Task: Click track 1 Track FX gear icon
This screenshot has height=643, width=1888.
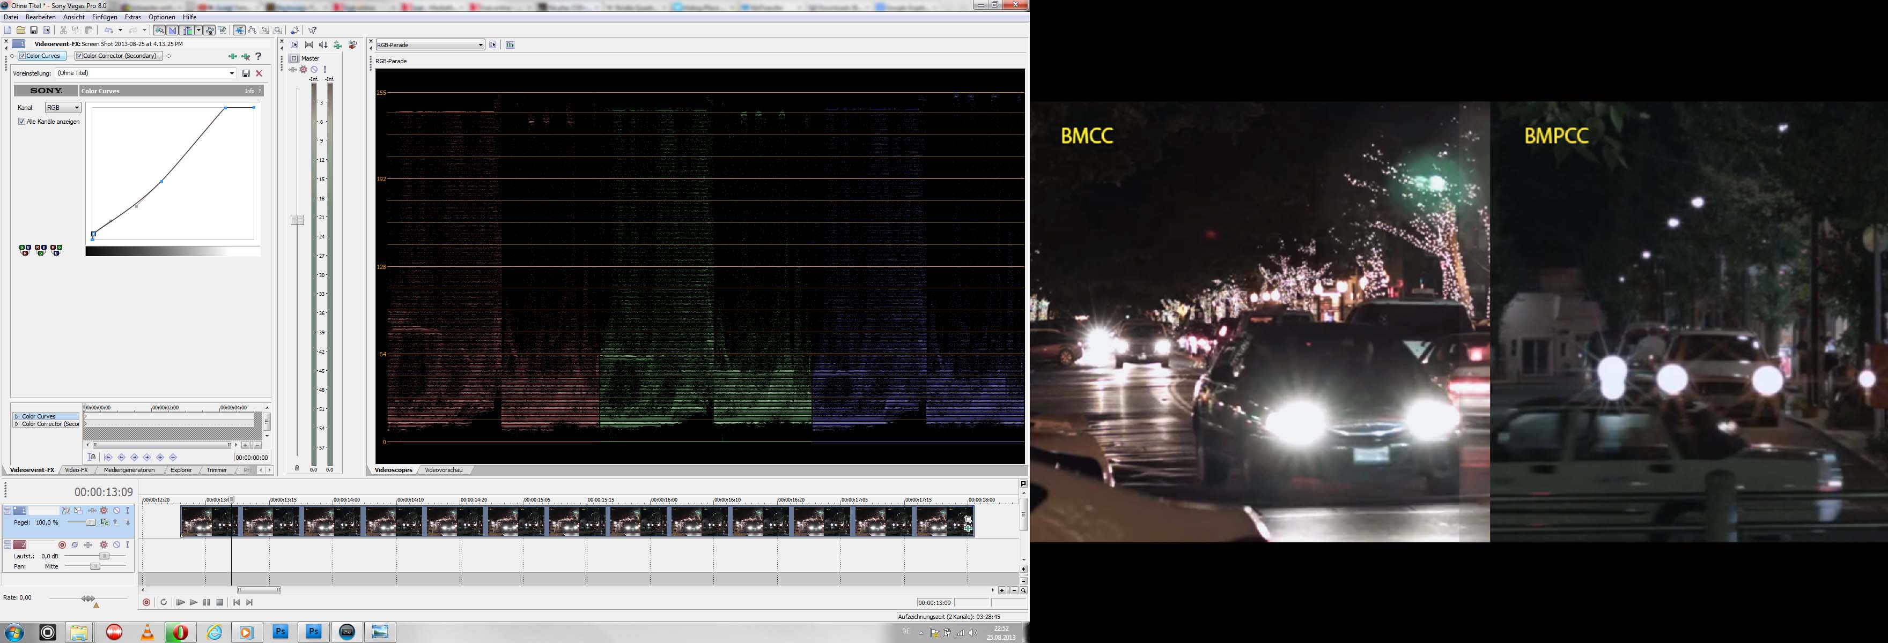Action: tap(104, 511)
